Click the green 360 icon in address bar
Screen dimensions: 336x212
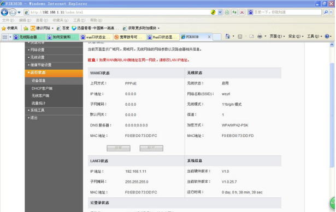pos(213,12)
